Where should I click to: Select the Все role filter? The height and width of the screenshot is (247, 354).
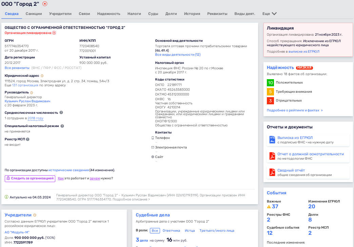pos(155,230)
